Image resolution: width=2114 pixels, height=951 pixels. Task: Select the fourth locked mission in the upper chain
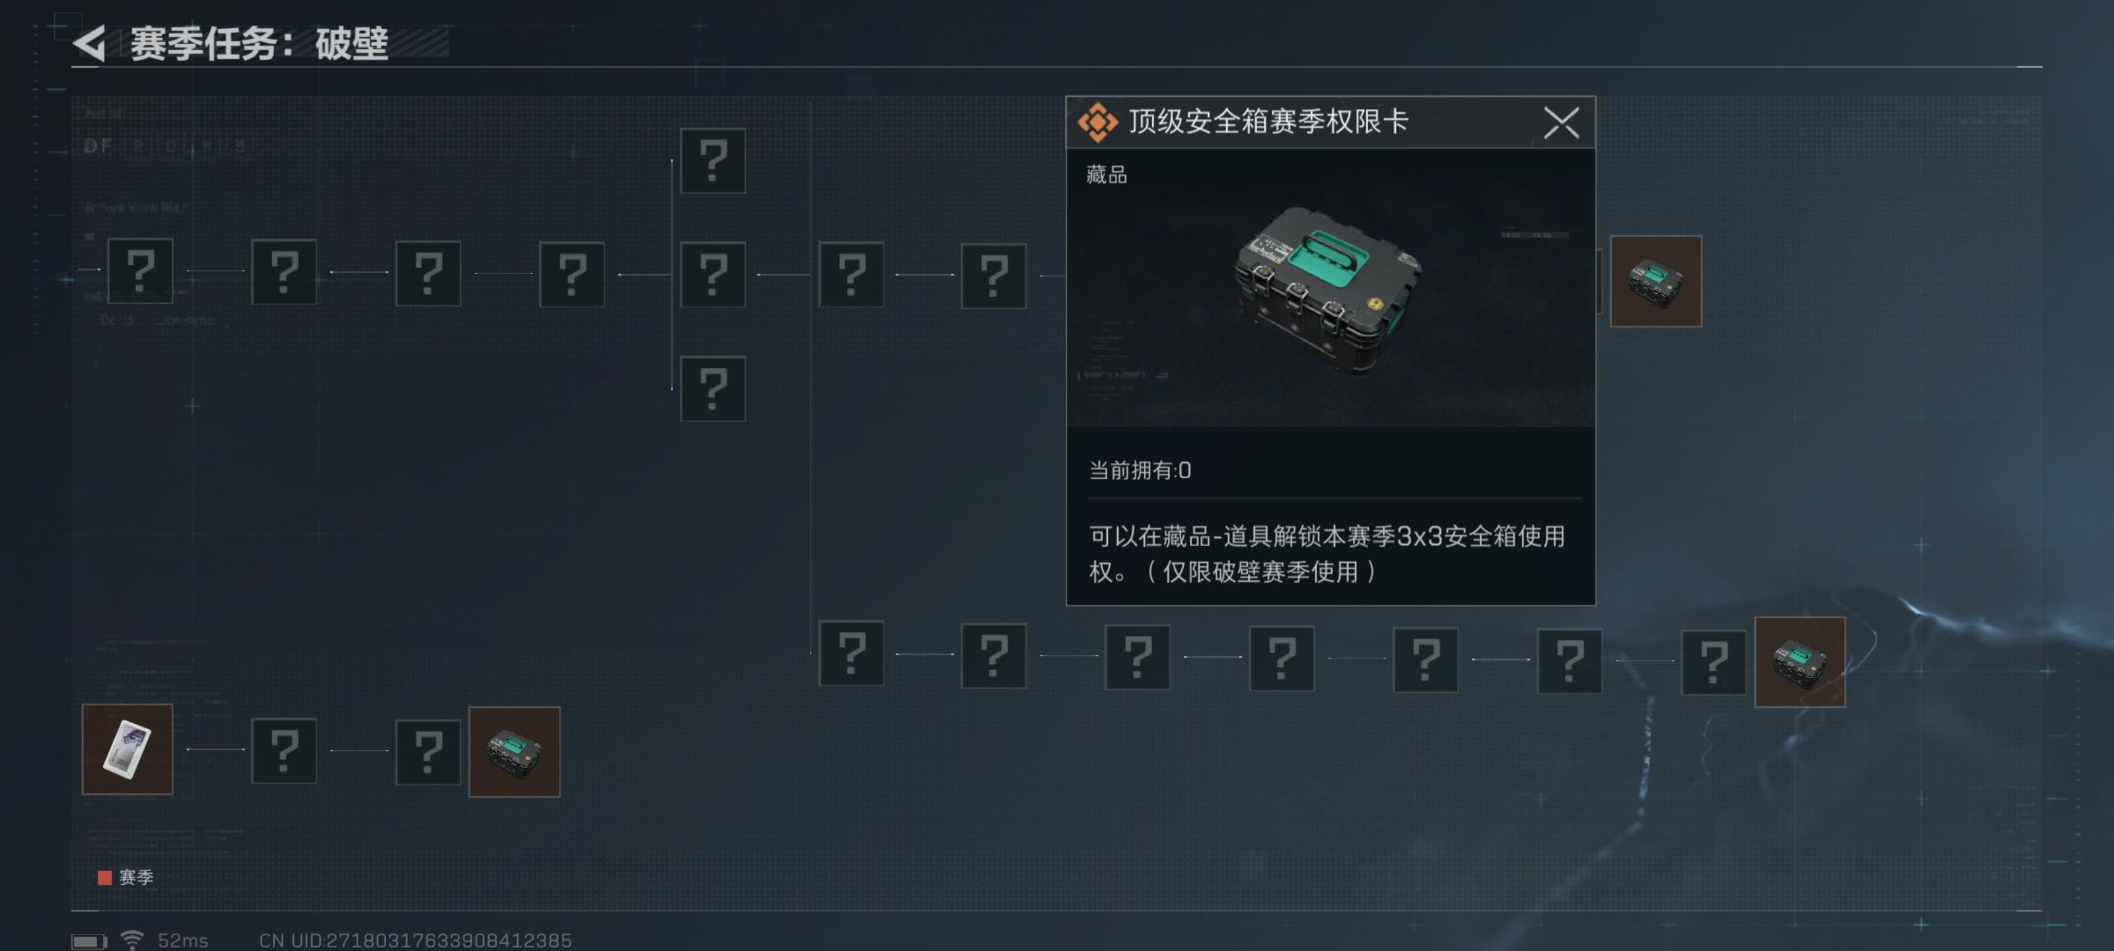pos(571,274)
